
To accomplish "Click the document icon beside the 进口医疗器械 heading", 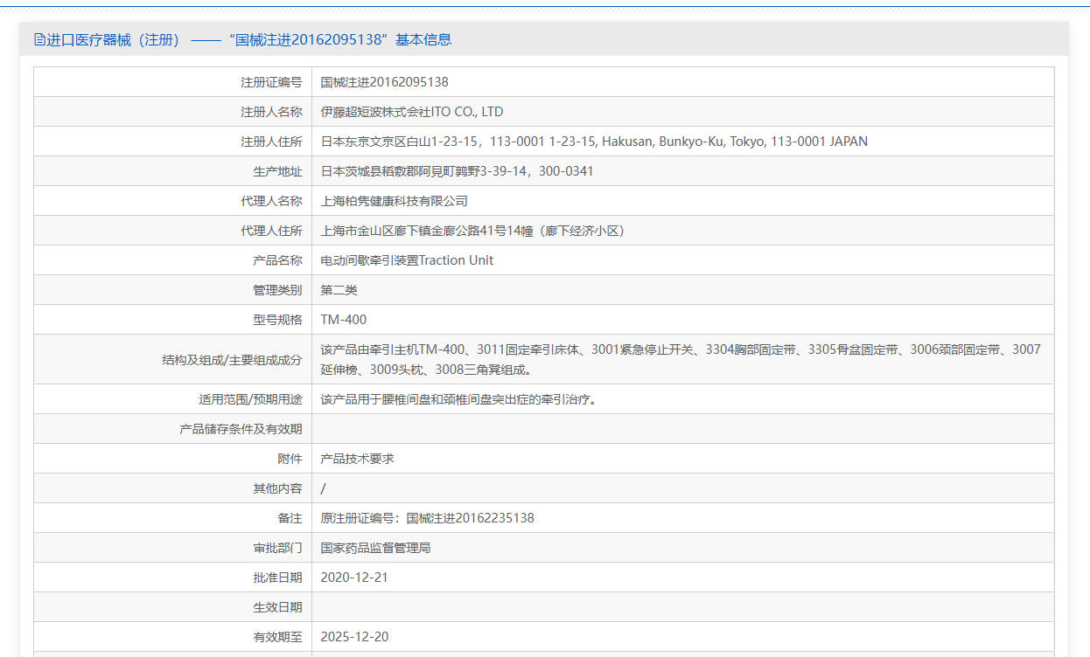I will pyautogui.click(x=39, y=39).
